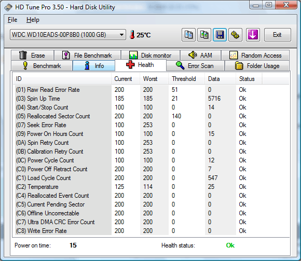
Task: Click the purple minimize-to-tray arrow icon
Action: [x=253, y=35]
